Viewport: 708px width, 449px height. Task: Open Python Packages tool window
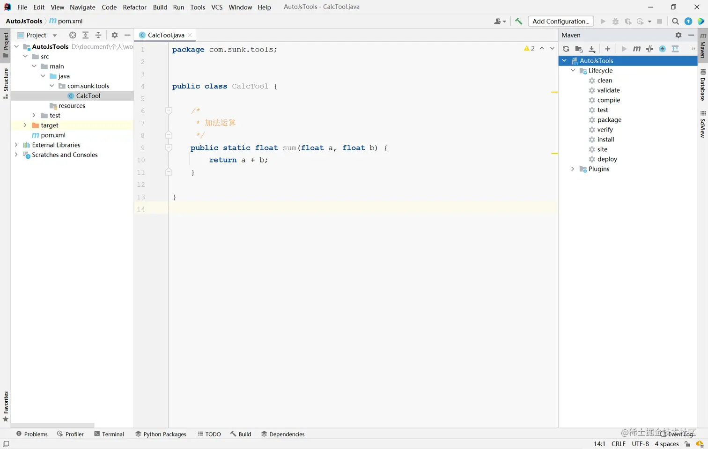point(161,434)
